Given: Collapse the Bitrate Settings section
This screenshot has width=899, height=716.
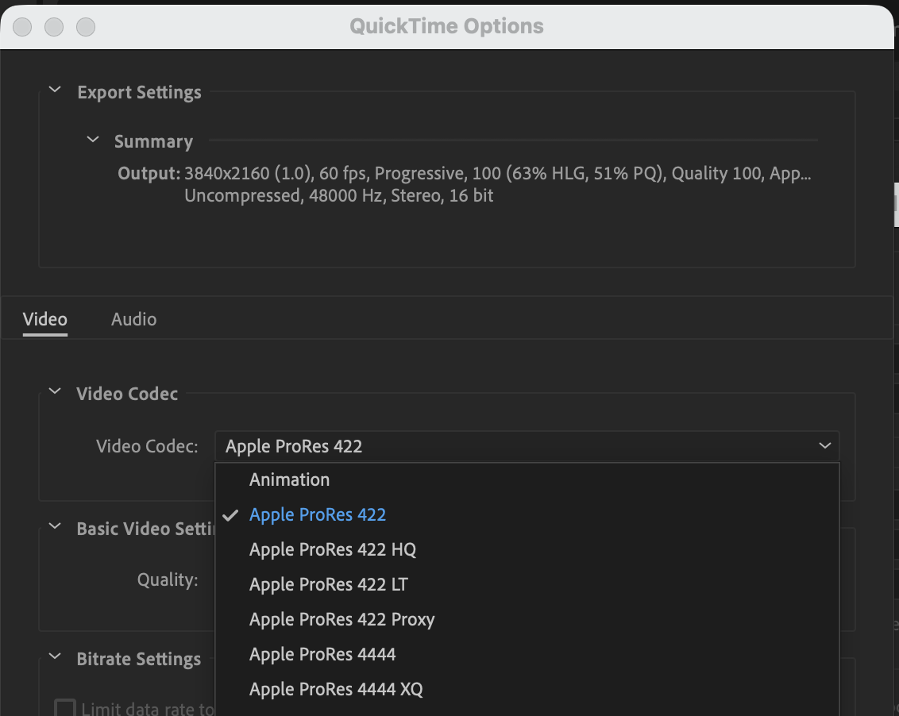Looking at the screenshot, I should (54, 656).
